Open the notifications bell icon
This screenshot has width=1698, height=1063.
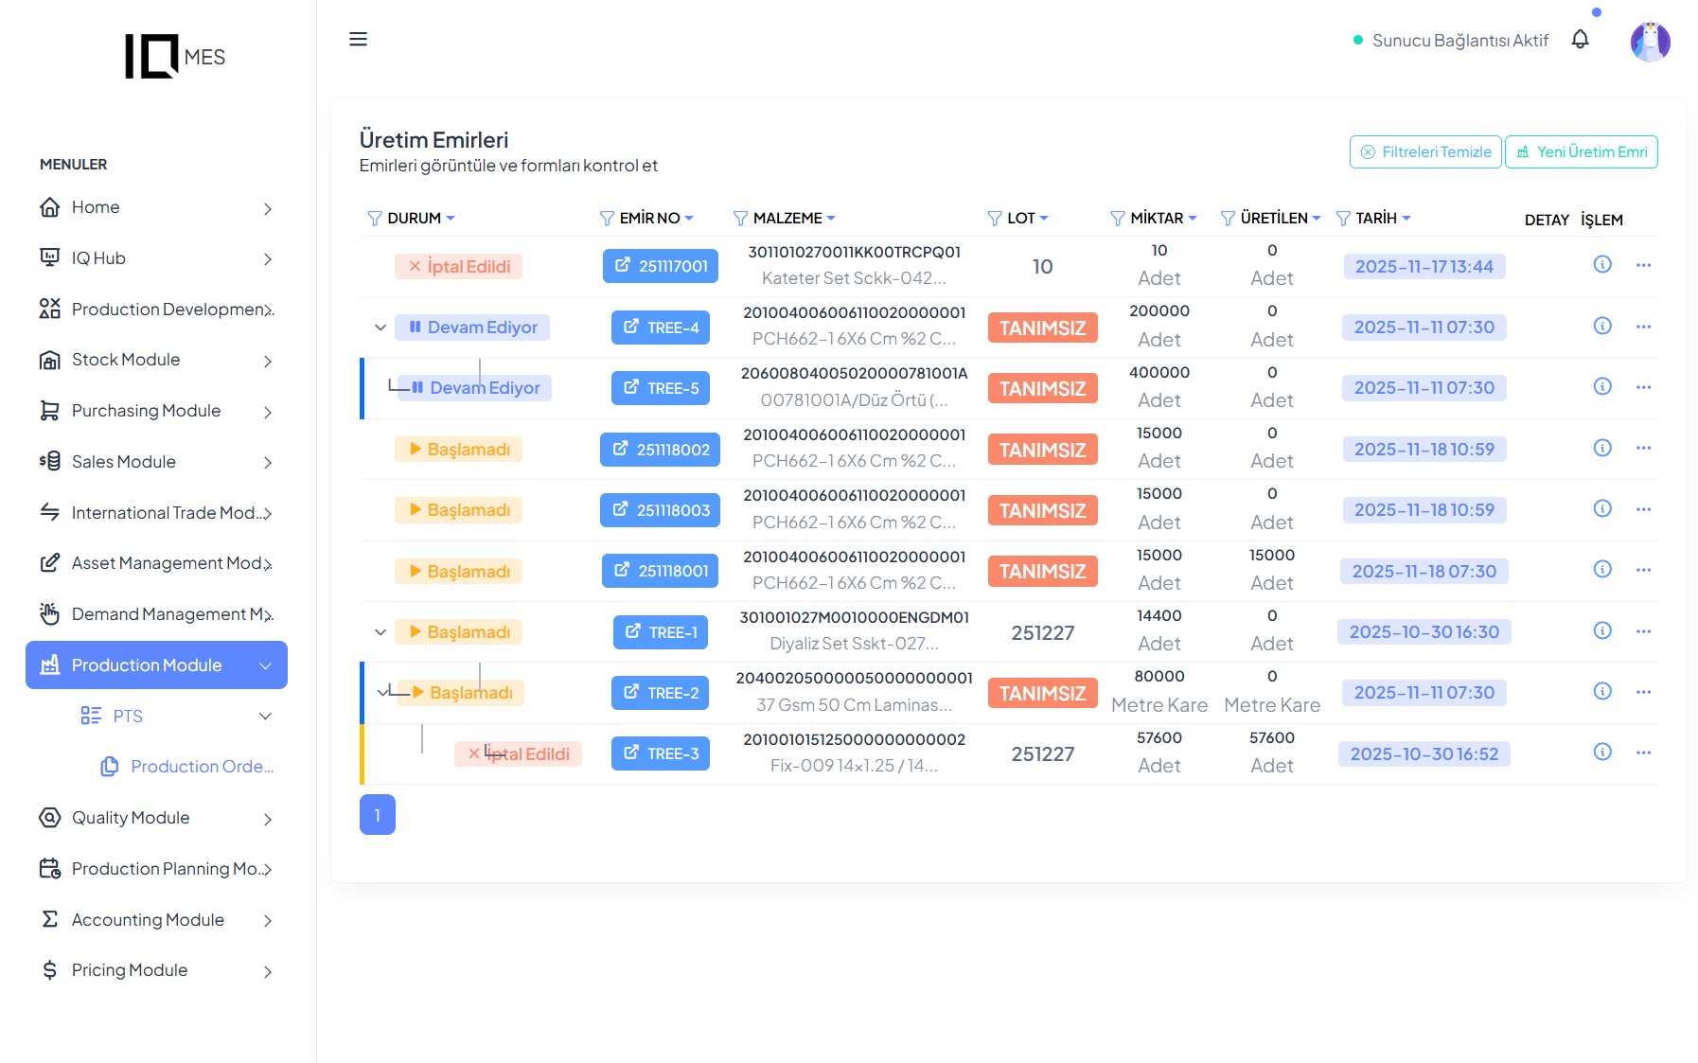[x=1580, y=40]
